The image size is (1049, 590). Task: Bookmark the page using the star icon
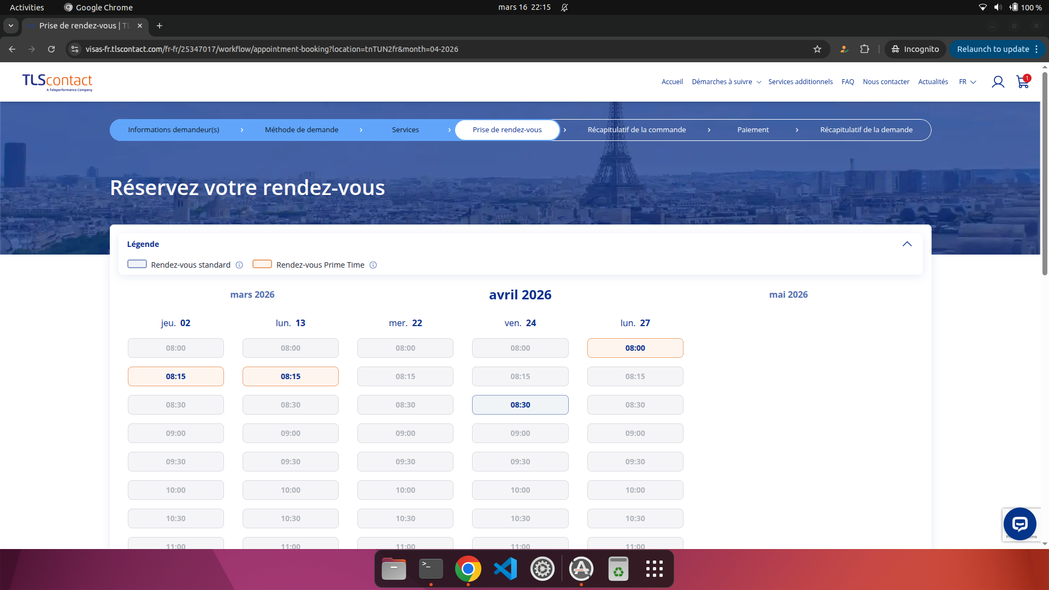coord(817,49)
